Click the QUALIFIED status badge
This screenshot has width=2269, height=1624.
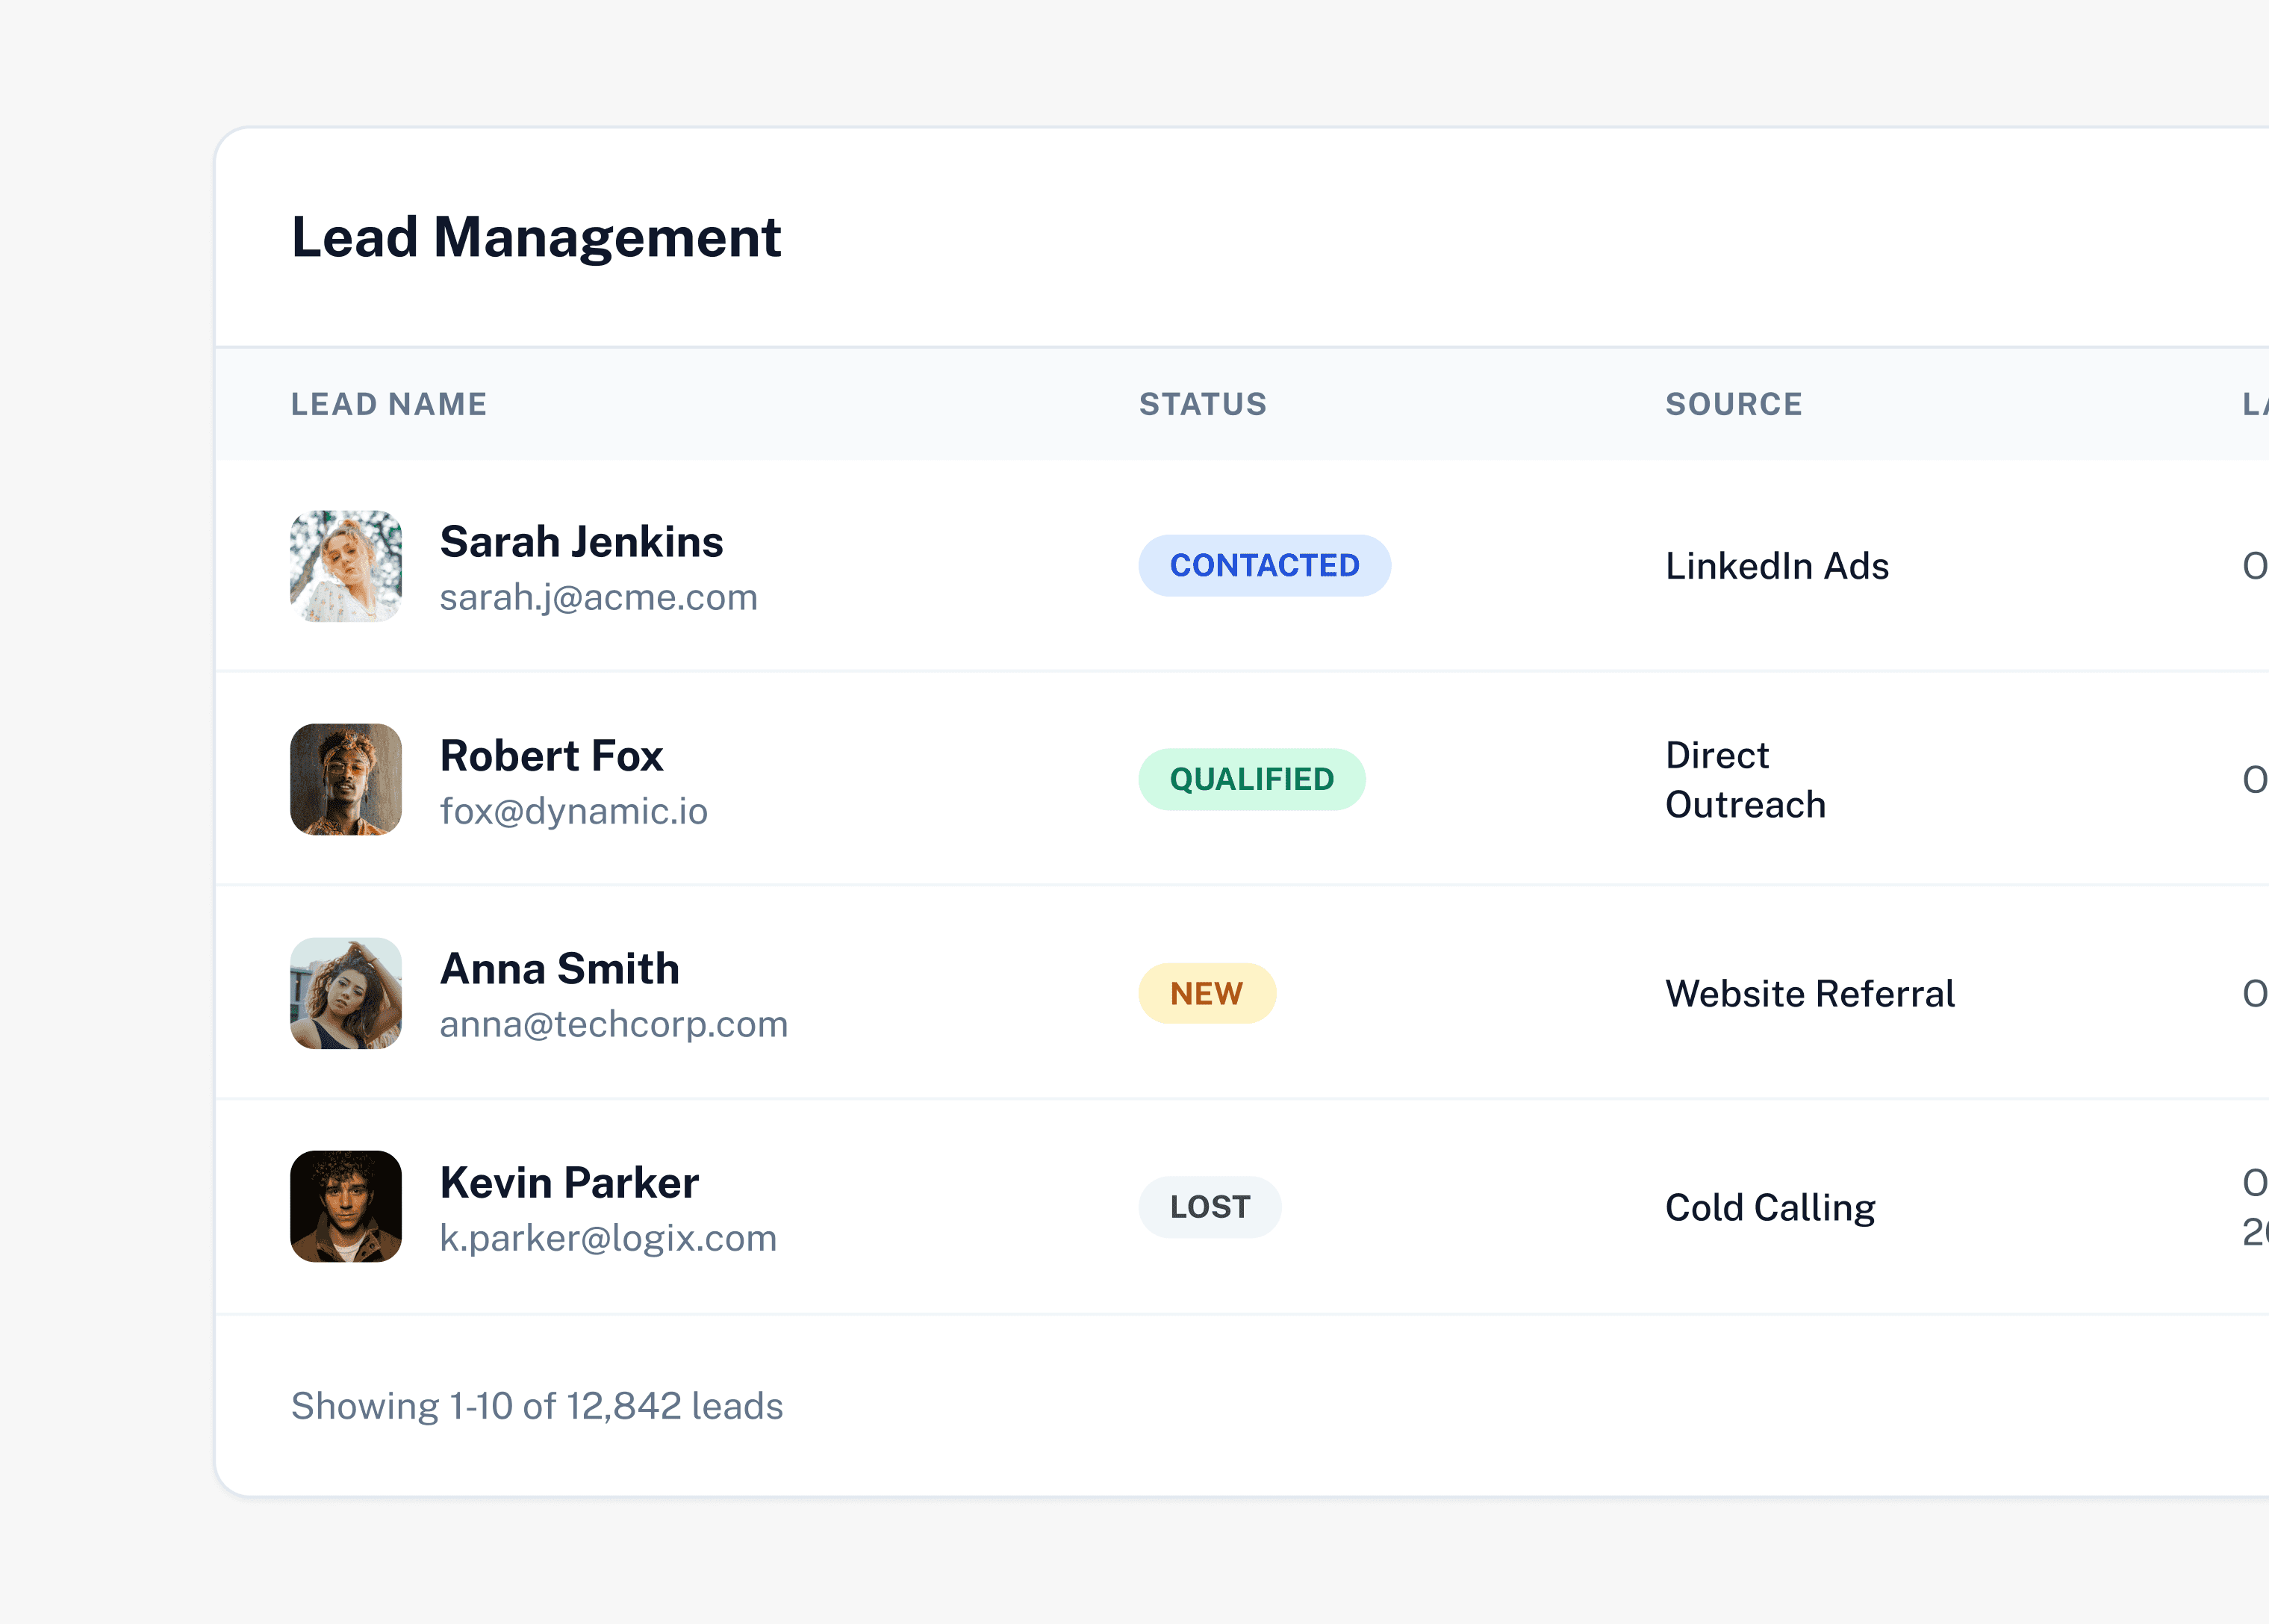pyautogui.click(x=1251, y=779)
